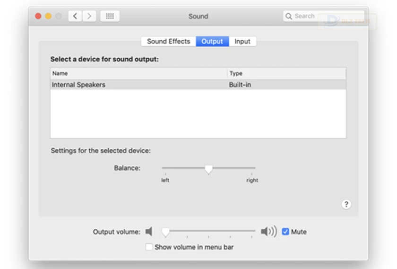
Task: Click the loud speaker icon by volume slider
Action: coord(269,232)
